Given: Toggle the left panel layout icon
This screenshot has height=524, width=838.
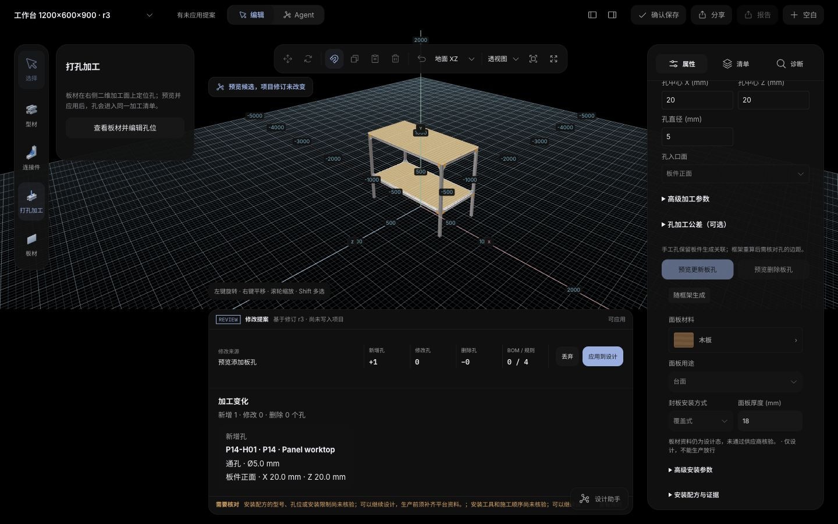Looking at the screenshot, I should [x=592, y=15].
